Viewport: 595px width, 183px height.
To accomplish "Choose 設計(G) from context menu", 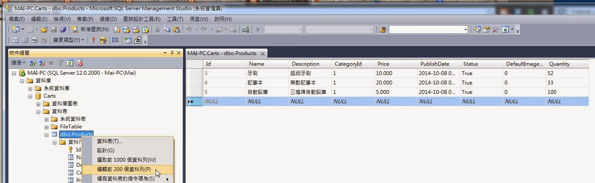I will [127, 151].
